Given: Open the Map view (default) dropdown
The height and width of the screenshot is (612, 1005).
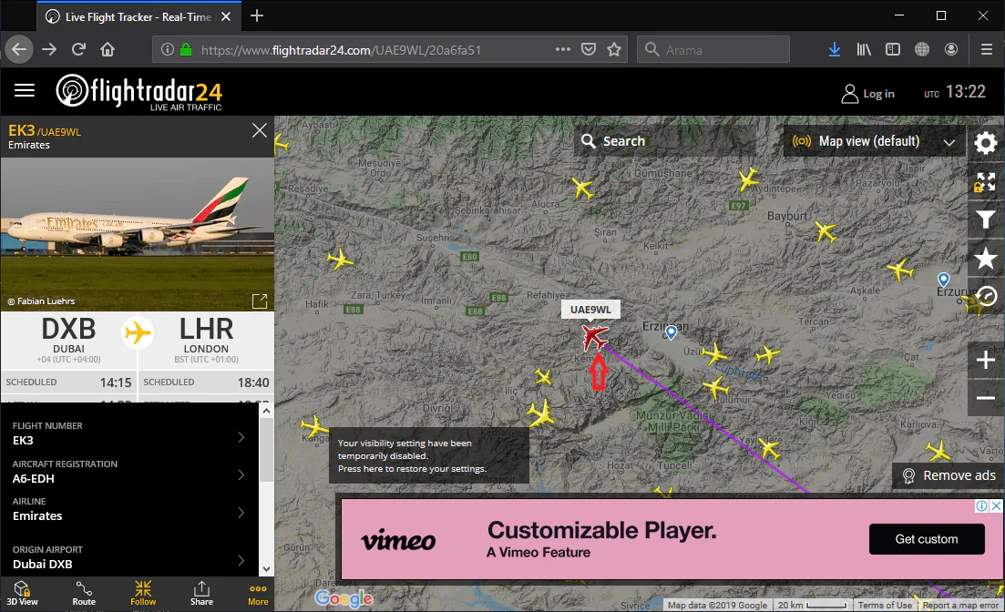Looking at the screenshot, I should point(874,141).
